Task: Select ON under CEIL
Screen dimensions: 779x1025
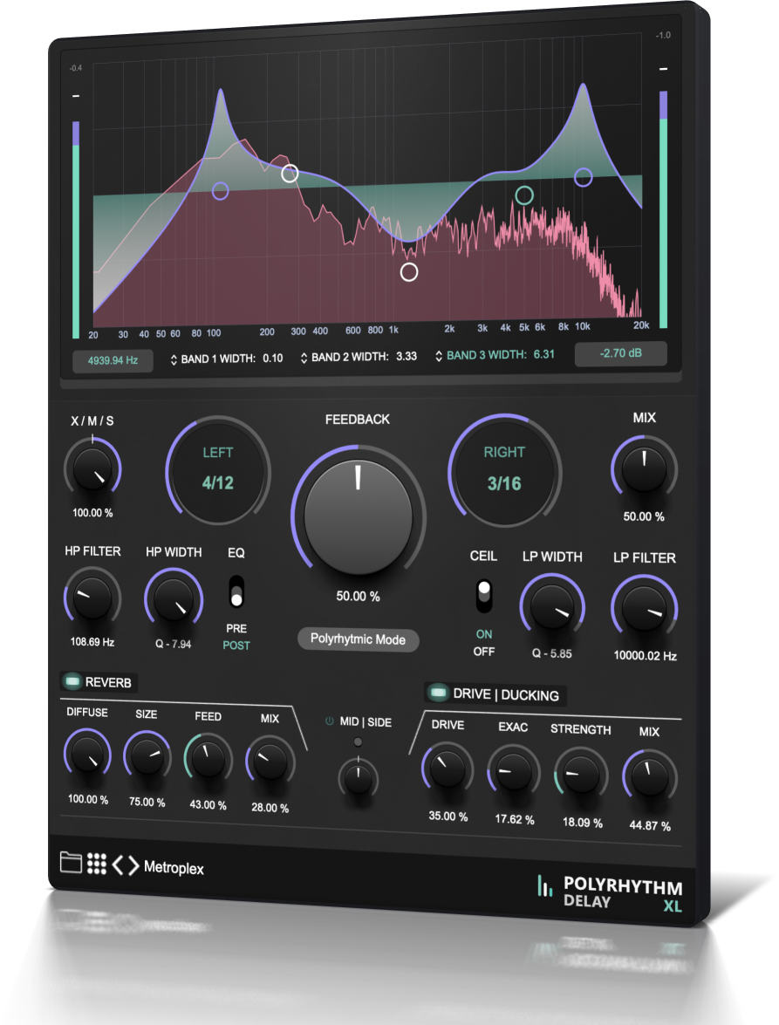Action: 484,634
